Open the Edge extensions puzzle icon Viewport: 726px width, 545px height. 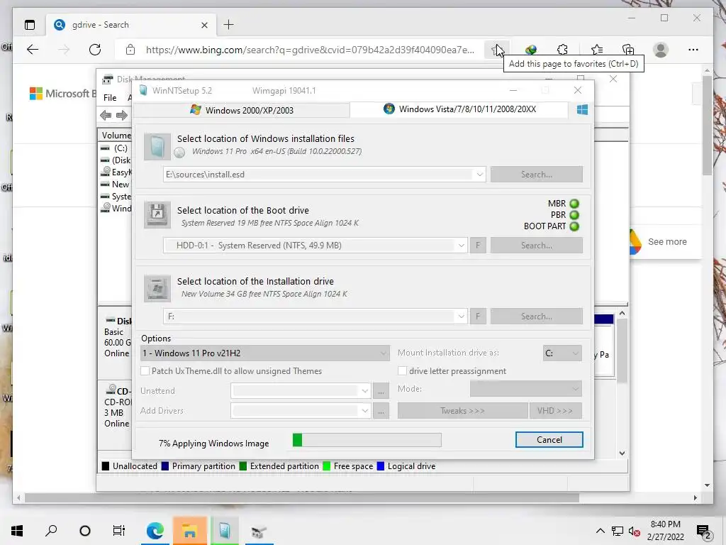[x=562, y=50]
